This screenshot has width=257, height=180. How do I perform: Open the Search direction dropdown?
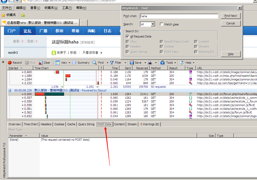pyautogui.click(x=153, y=24)
